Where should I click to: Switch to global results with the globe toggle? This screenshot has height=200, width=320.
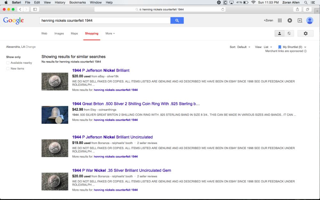289,34
